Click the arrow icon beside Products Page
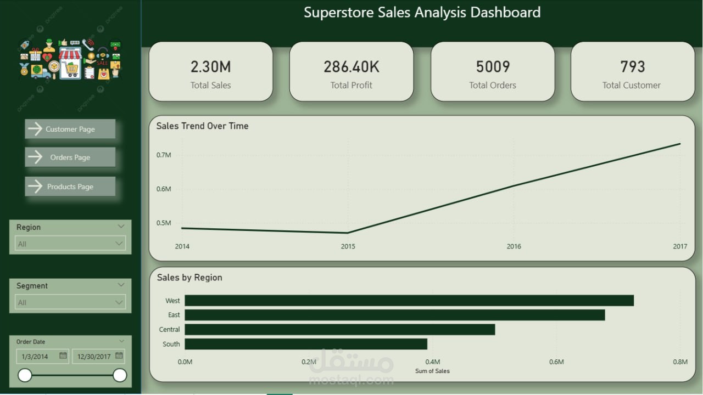 click(x=35, y=187)
